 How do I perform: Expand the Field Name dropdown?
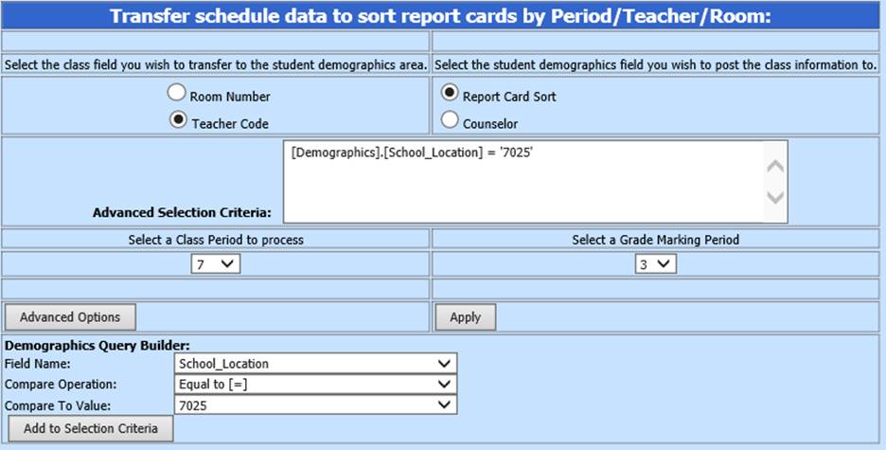point(316,364)
